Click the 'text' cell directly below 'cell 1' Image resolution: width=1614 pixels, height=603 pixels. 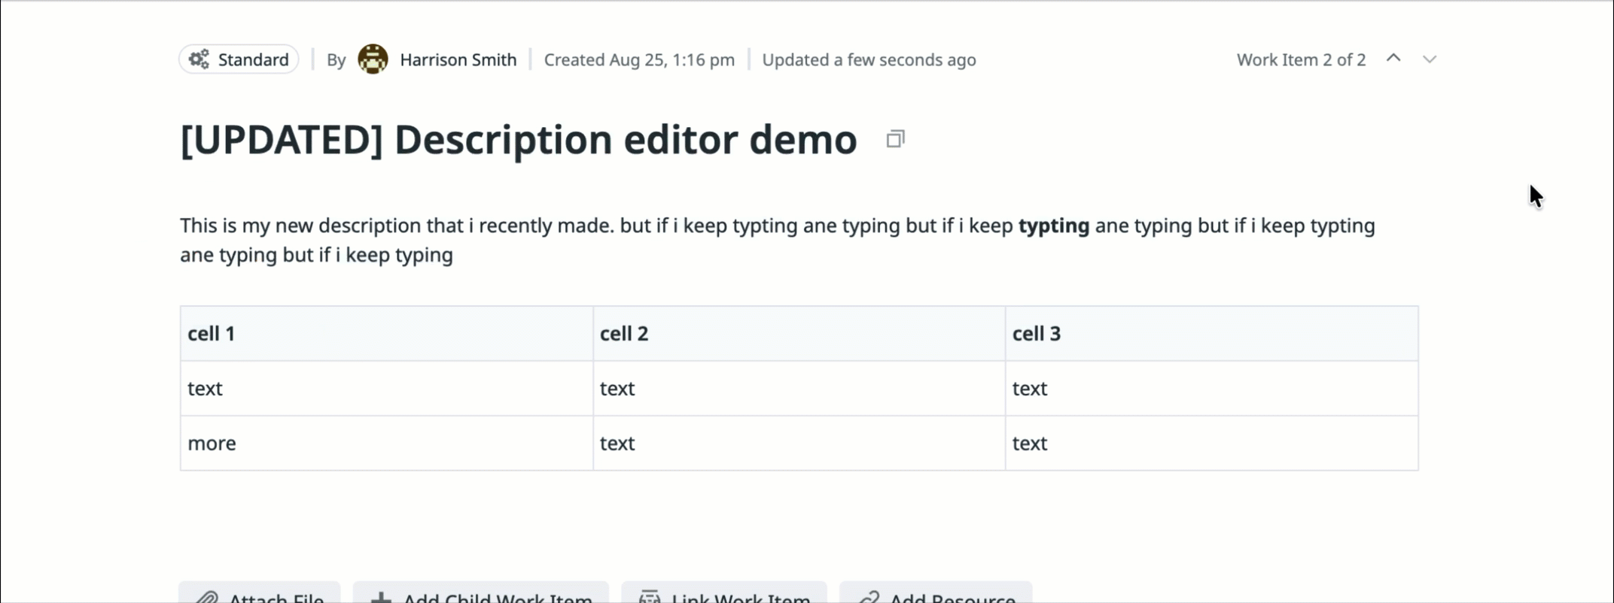coord(387,389)
